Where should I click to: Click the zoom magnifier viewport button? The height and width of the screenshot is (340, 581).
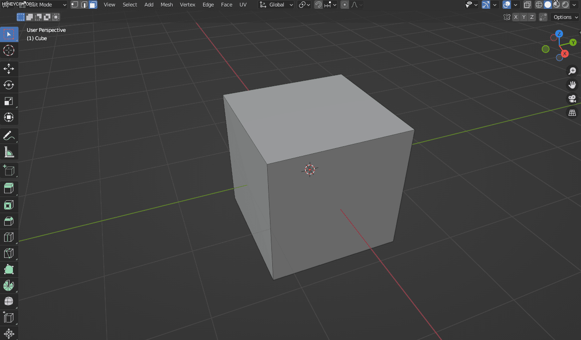pos(572,71)
